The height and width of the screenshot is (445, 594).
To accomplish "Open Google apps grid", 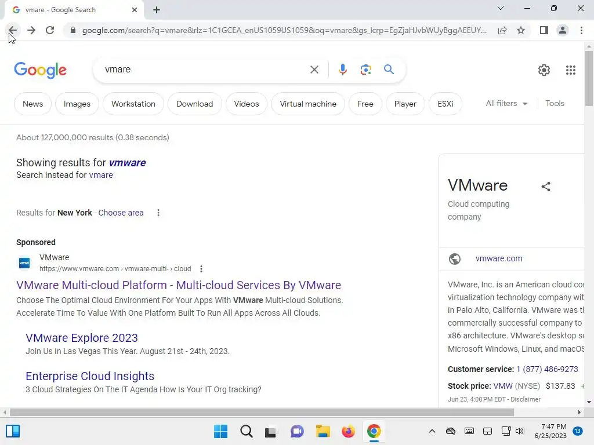I will (x=571, y=70).
